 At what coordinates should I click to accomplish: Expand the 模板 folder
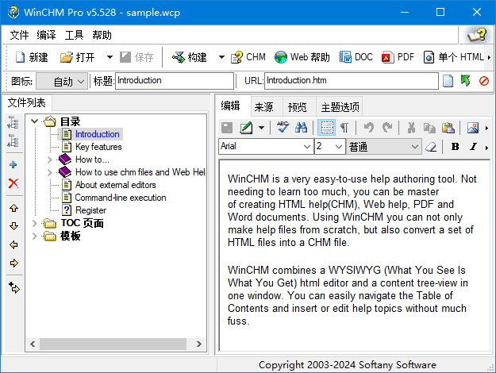coord(35,236)
